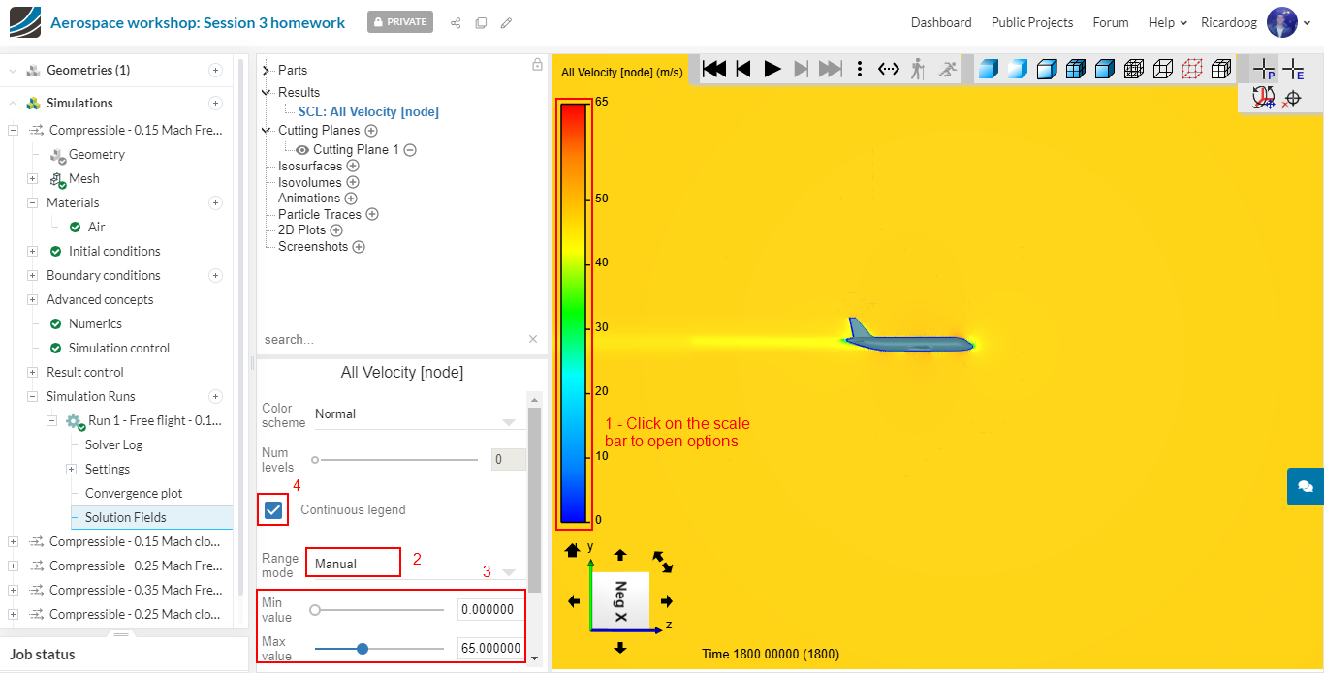Open the Help dropdown menu

1167,22
